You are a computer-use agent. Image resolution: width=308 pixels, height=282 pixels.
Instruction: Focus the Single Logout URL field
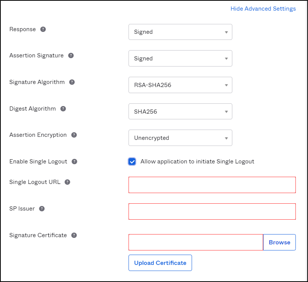[212, 185]
